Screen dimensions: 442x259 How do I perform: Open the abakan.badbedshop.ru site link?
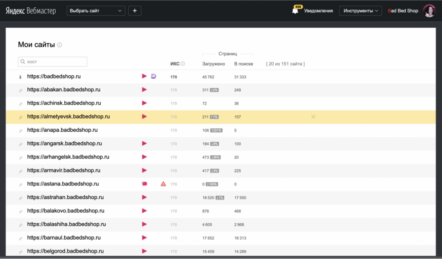click(64, 90)
